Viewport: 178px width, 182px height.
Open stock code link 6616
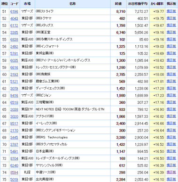[14, 67]
